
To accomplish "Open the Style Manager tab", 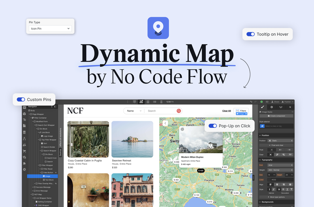I will tap(281, 107).
